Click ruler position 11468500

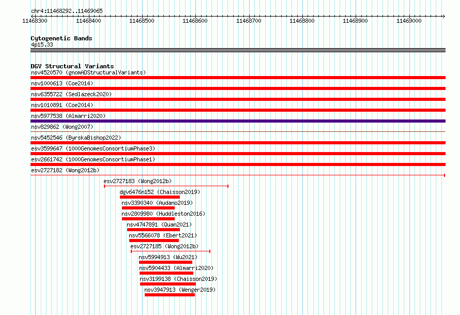142,21
